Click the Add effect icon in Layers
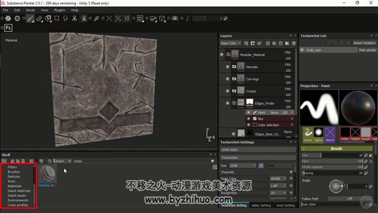Screen dimensions: 378x213 (x=246, y=43)
